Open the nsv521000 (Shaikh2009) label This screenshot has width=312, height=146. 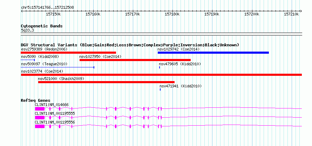click(x=61, y=79)
